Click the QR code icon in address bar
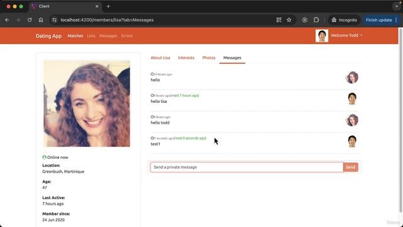Viewport: 403px width, 227px height. tap(279, 20)
